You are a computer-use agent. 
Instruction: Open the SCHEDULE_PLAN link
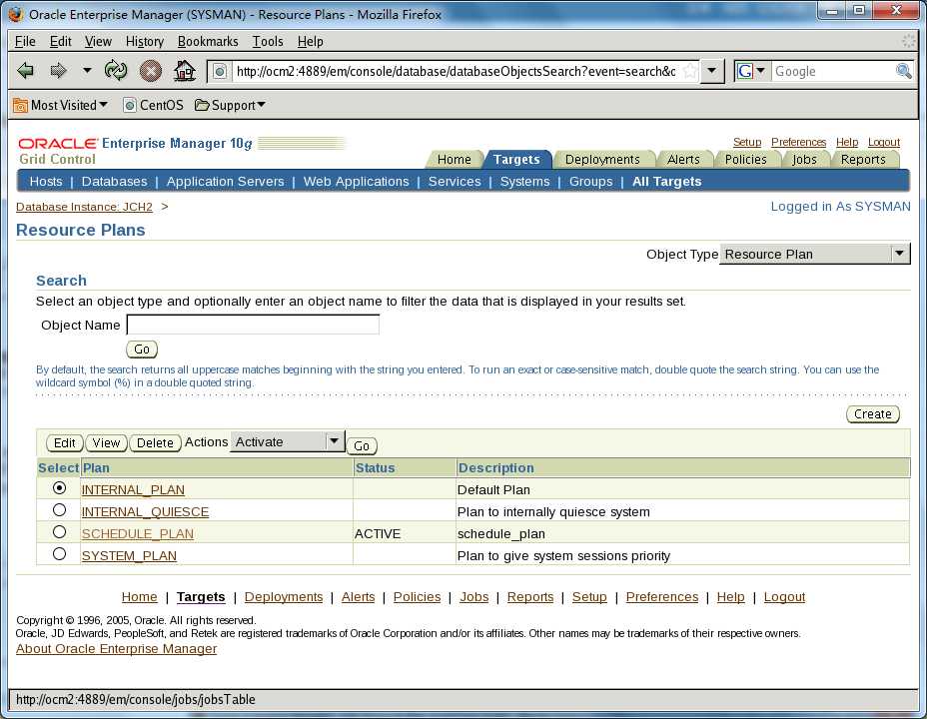tap(138, 533)
